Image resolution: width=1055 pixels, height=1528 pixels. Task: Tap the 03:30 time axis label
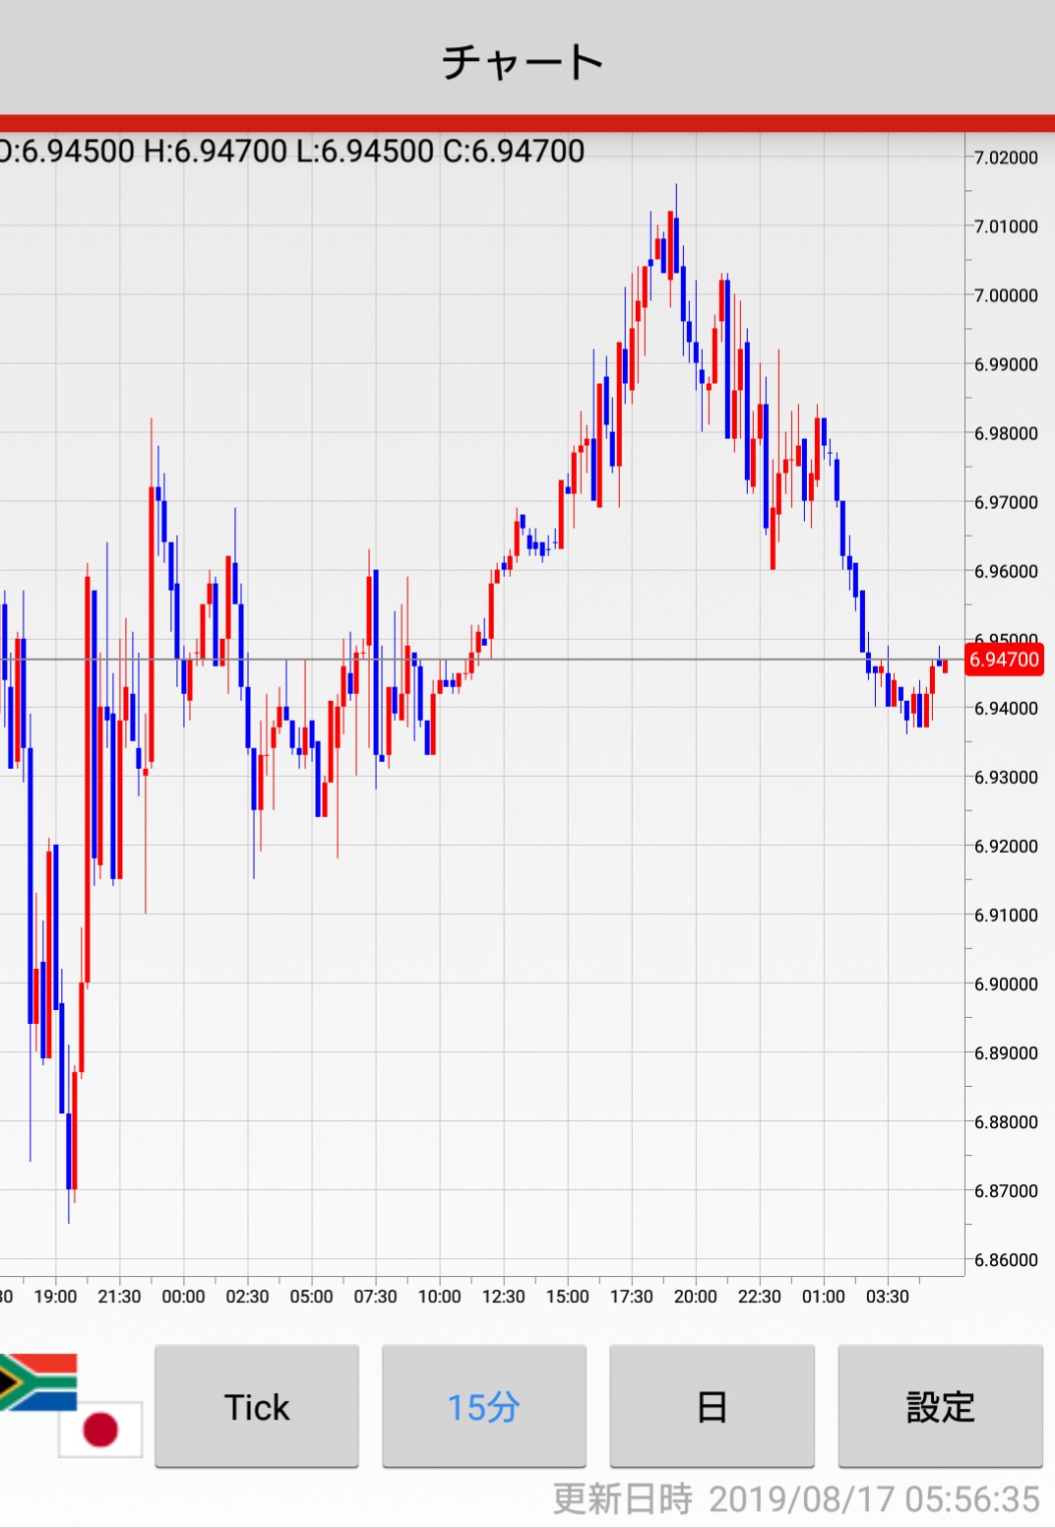point(887,1297)
